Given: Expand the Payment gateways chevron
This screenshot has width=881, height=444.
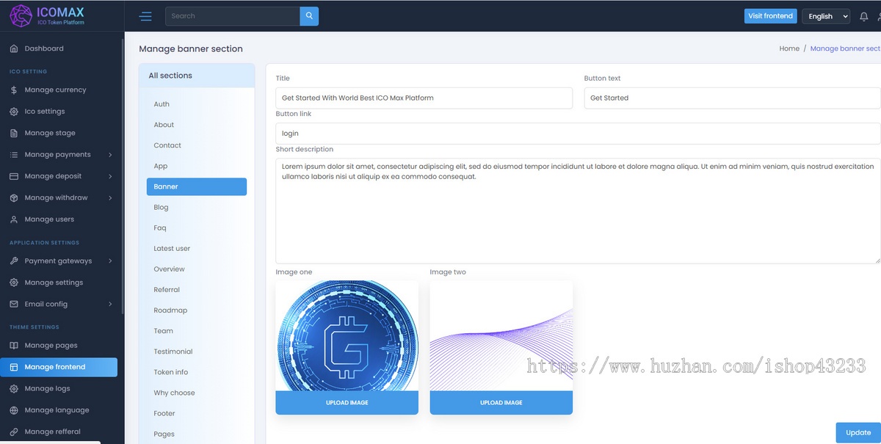Looking at the screenshot, I should pyautogui.click(x=110, y=261).
